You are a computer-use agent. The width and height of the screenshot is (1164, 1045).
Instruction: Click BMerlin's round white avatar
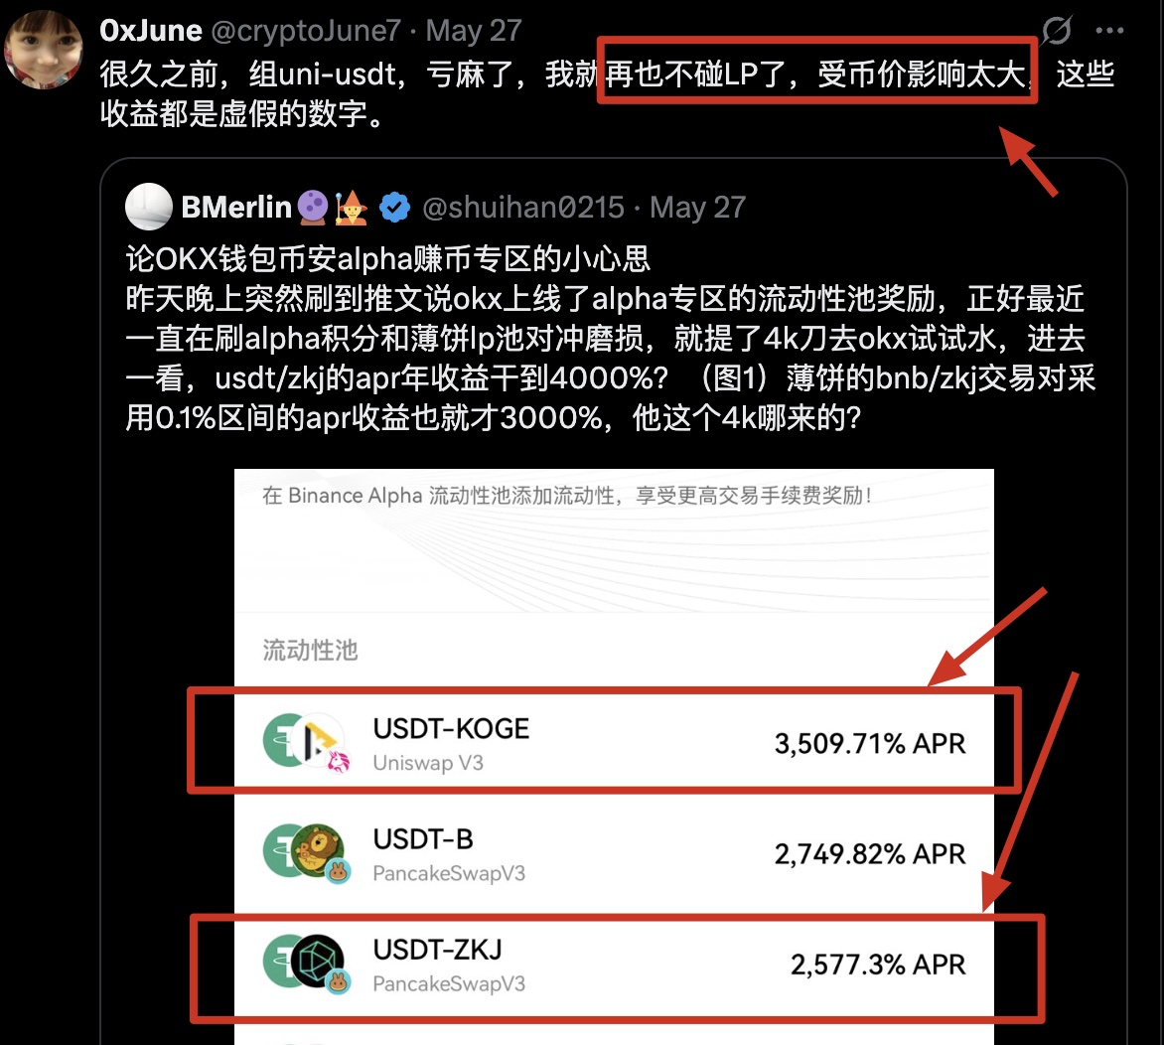148,207
